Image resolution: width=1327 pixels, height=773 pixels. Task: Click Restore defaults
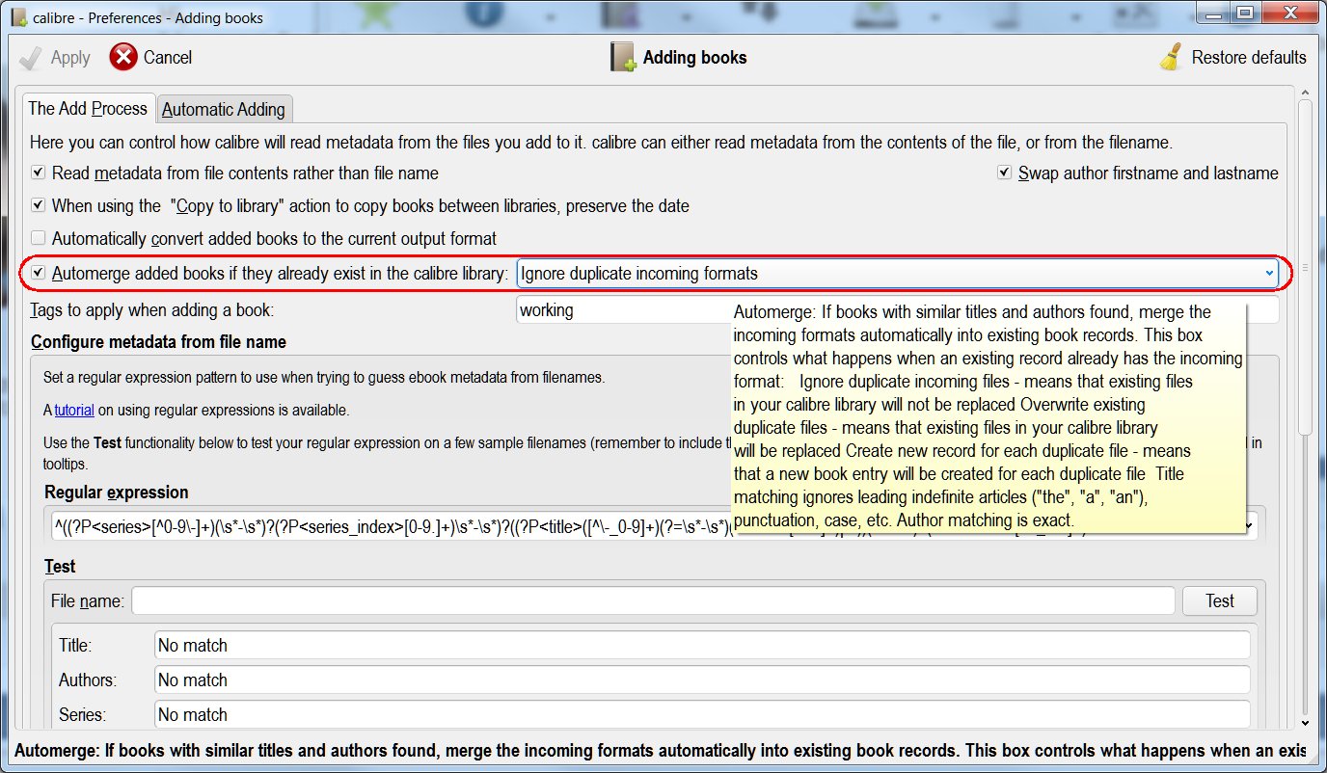coord(1232,58)
